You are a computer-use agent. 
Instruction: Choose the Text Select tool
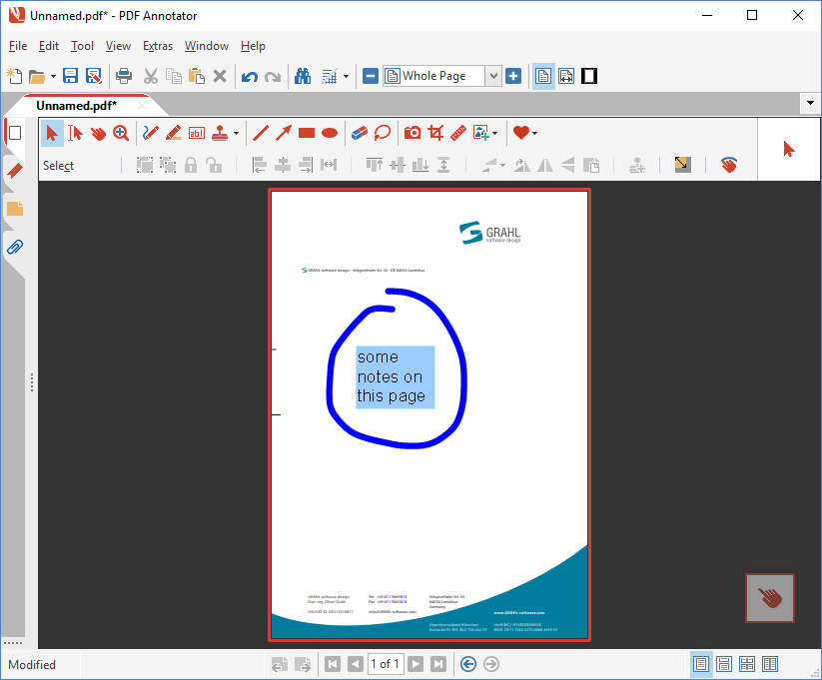[x=75, y=133]
